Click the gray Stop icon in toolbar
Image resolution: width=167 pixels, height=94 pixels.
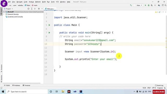155,5
